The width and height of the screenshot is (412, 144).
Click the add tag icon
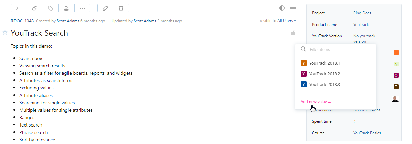(51, 8)
